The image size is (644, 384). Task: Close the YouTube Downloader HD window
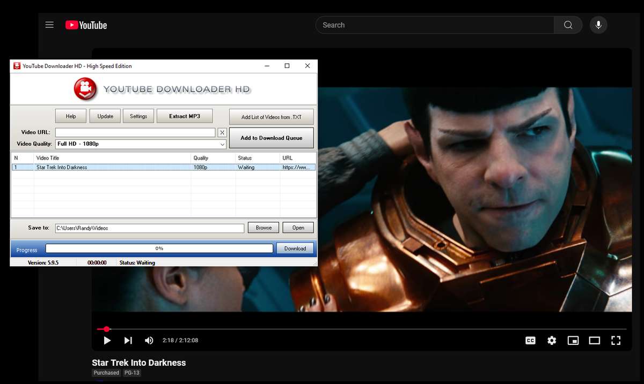click(308, 66)
